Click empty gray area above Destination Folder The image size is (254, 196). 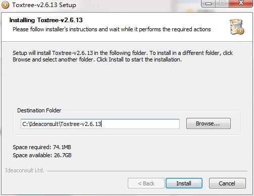coord(127,84)
